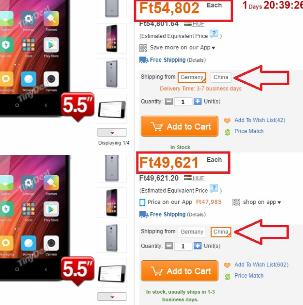Click the bottom orange Add to Cart button
Viewport: 303px width, 305px height.
click(x=179, y=271)
